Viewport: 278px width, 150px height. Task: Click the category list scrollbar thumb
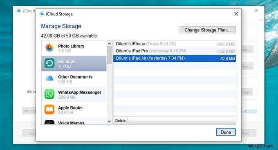tap(110, 55)
